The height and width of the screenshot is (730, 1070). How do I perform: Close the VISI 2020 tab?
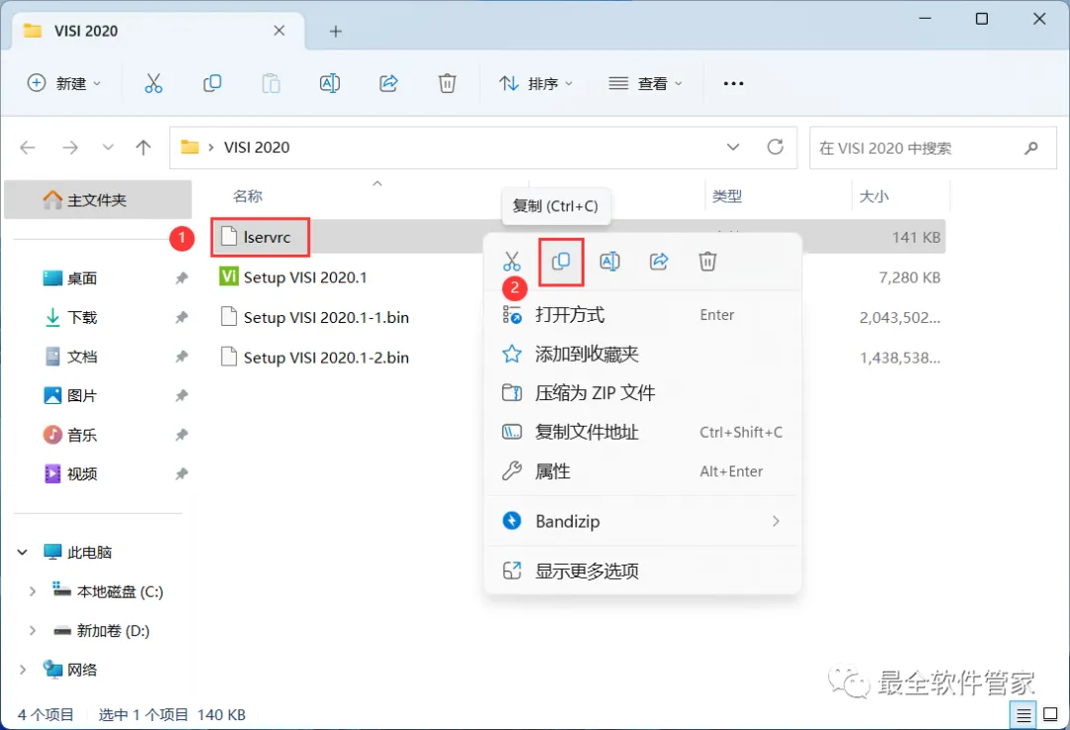(x=279, y=31)
